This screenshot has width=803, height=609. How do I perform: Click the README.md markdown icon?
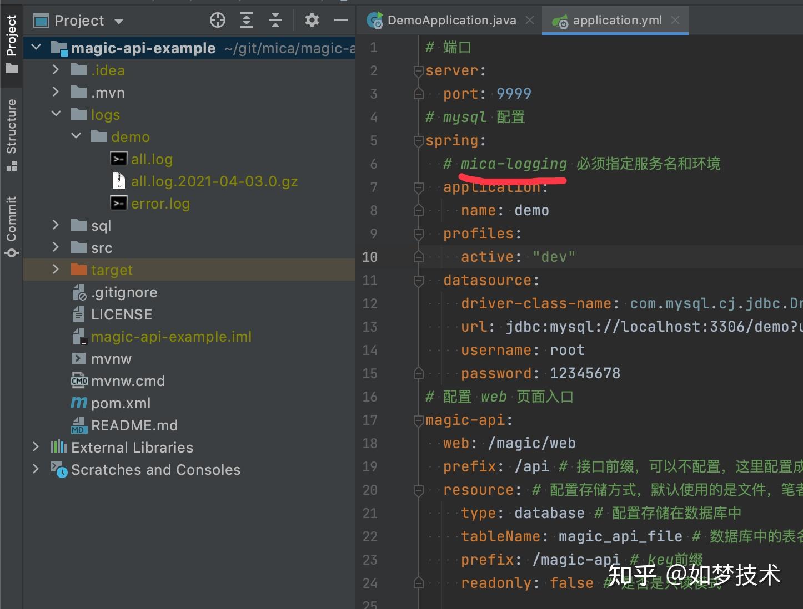click(x=78, y=425)
